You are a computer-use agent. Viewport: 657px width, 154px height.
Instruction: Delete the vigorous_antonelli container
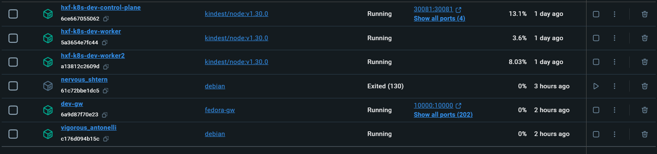click(644, 134)
